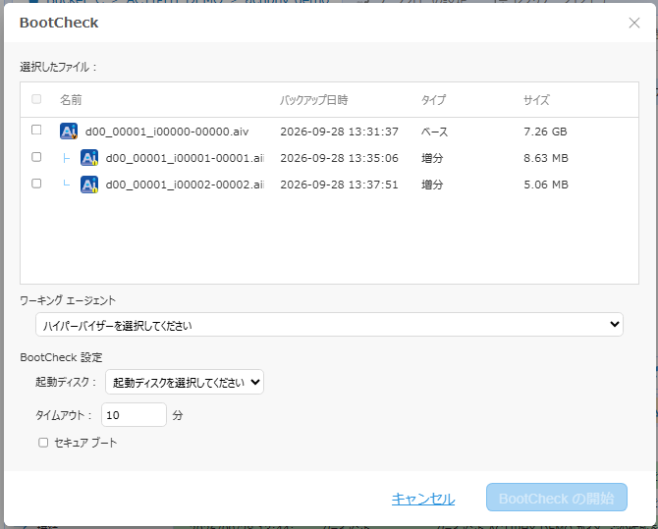Click the バックアップ日時 column header

click(313, 100)
